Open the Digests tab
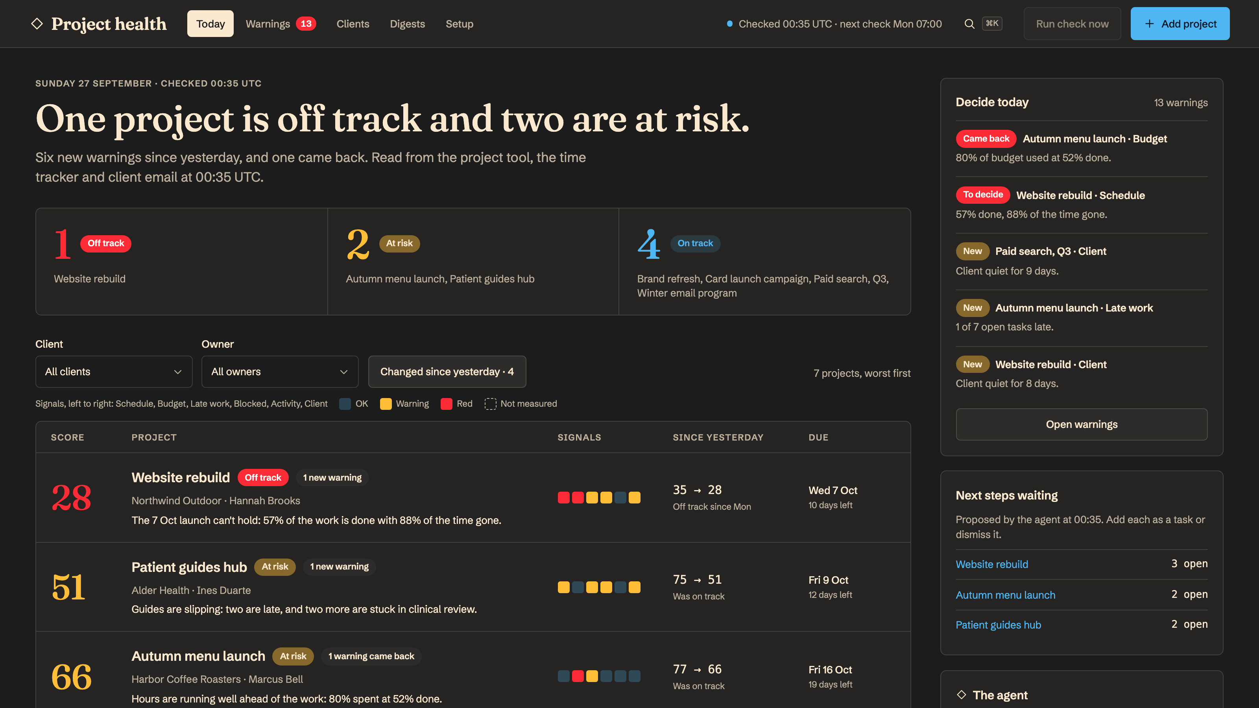 pyautogui.click(x=407, y=24)
